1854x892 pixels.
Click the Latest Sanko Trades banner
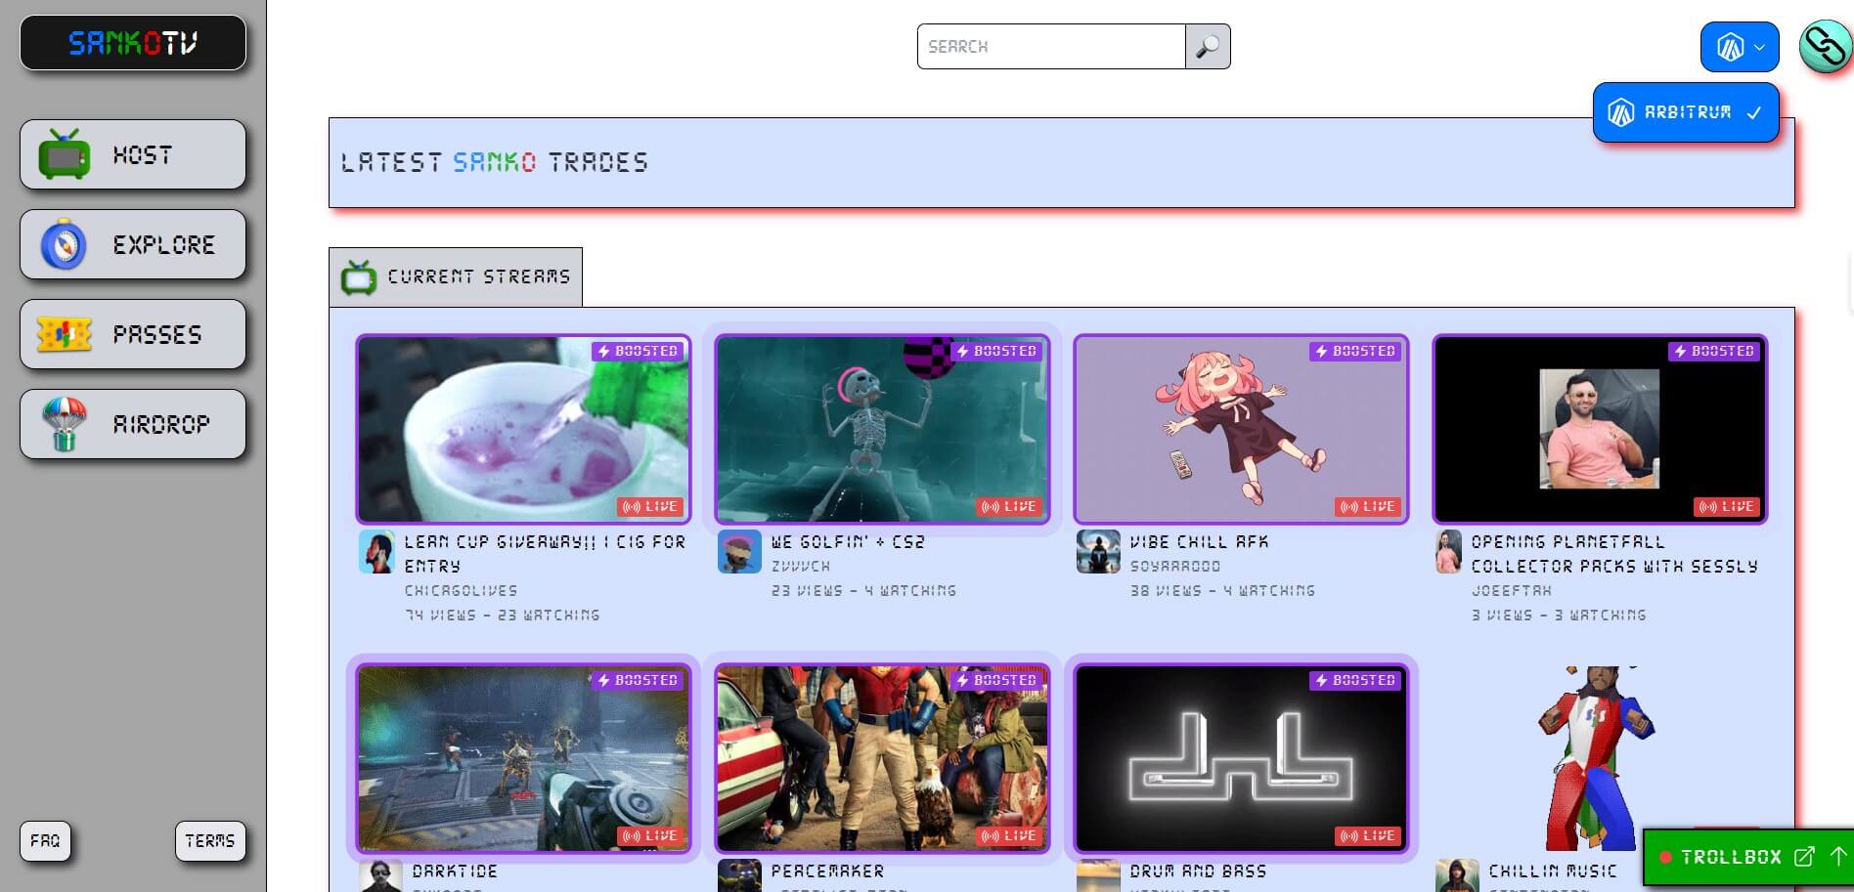tap(1062, 163)
